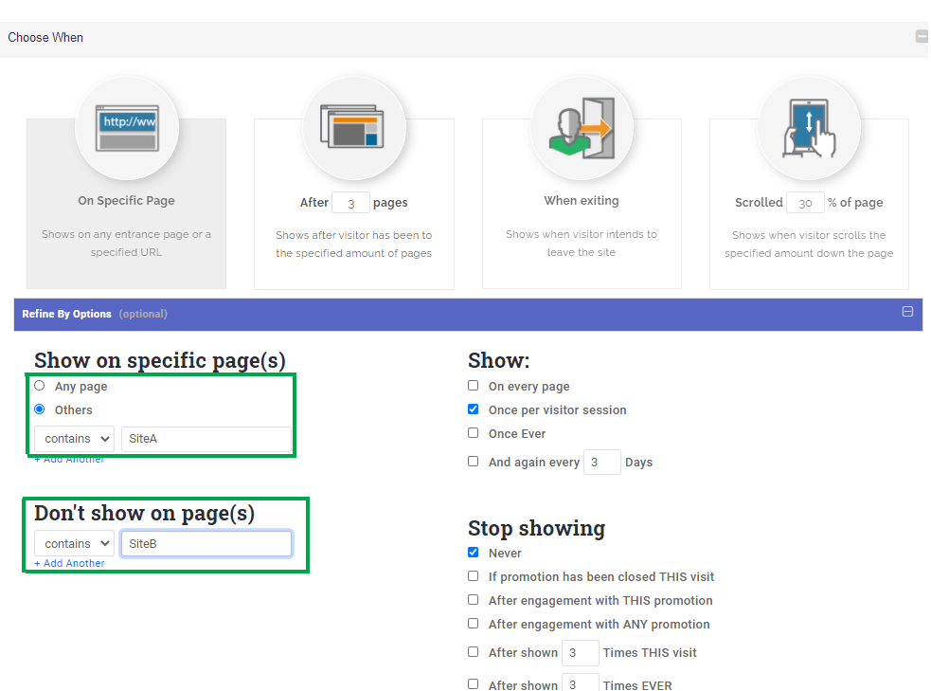The image size is (931, 691).
Task: Check the Once Ever option
Action: (473, 433)
